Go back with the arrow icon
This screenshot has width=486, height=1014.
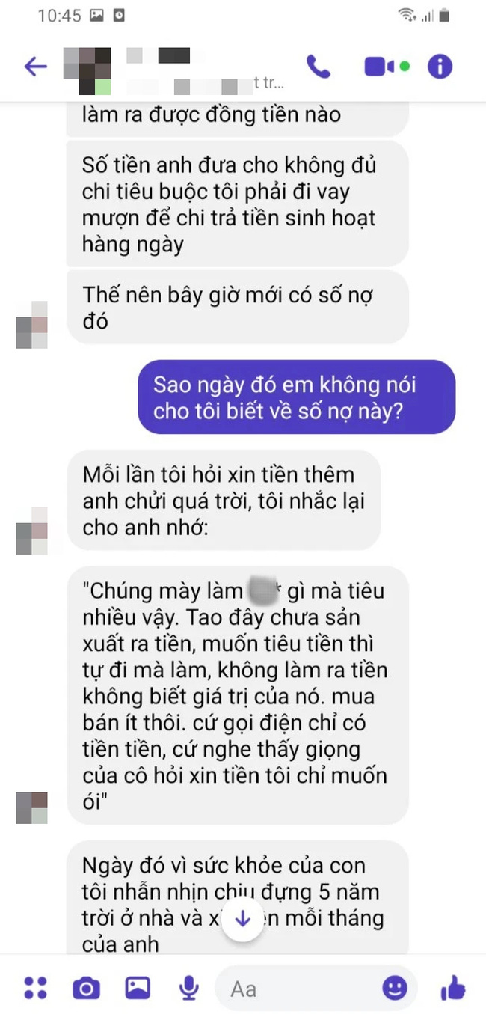35,67
